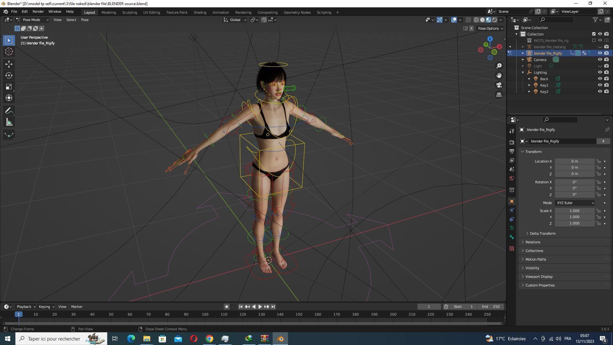
Task: Open the Pose menu in viewport header
Action: (85, 20)
